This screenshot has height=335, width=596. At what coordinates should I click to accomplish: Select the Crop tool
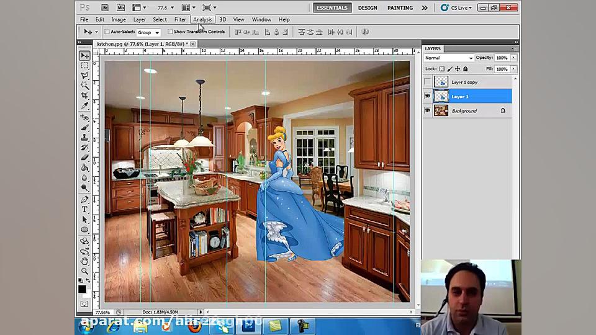click(x=84, y=95)
